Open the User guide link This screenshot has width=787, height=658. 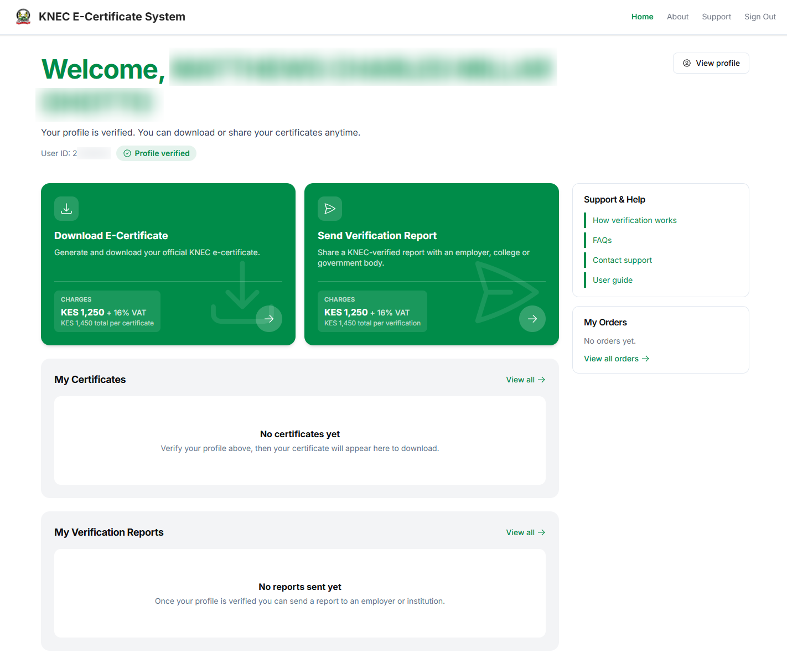pyautogui.click(x=613, y=280)
